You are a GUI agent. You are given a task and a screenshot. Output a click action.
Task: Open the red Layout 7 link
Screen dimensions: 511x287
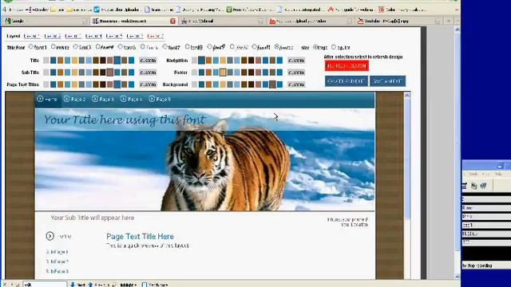click(x=155, y=36)
